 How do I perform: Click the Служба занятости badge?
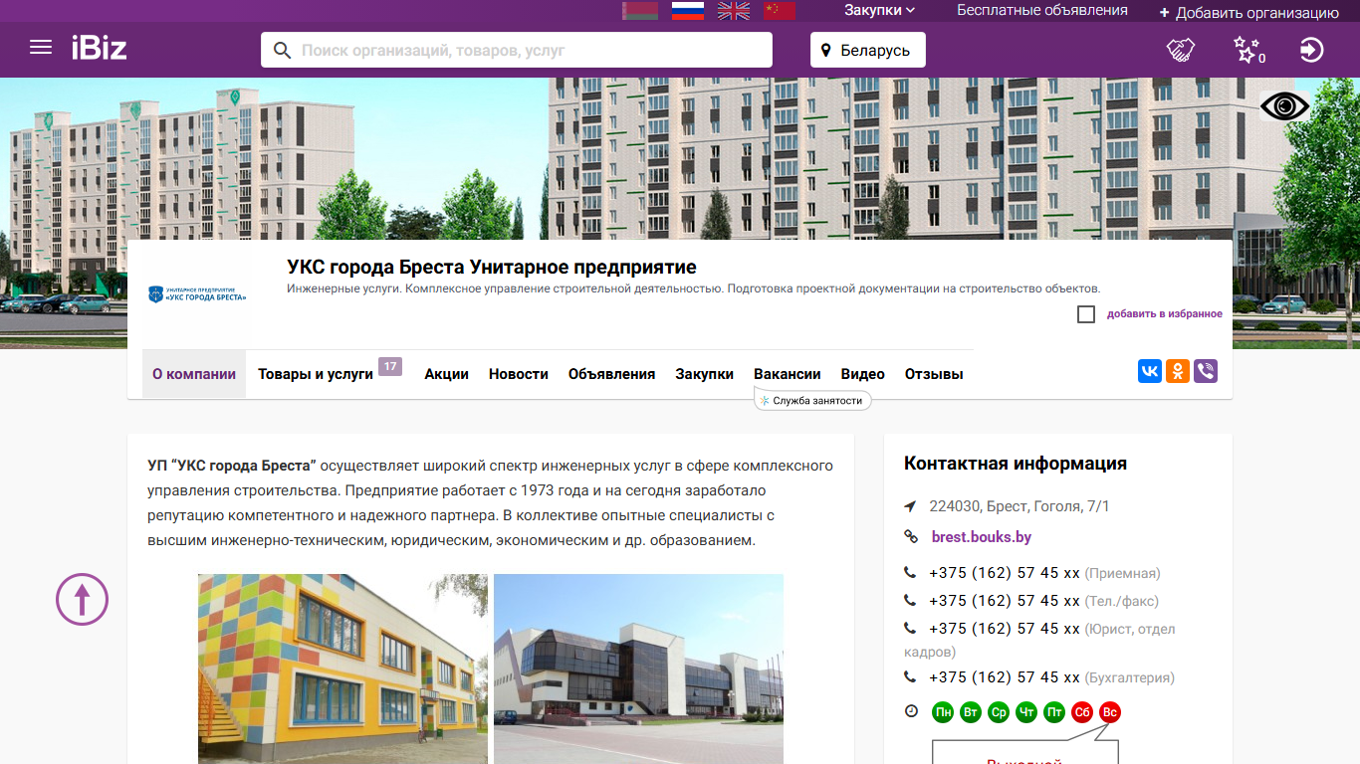click(813, 400)
